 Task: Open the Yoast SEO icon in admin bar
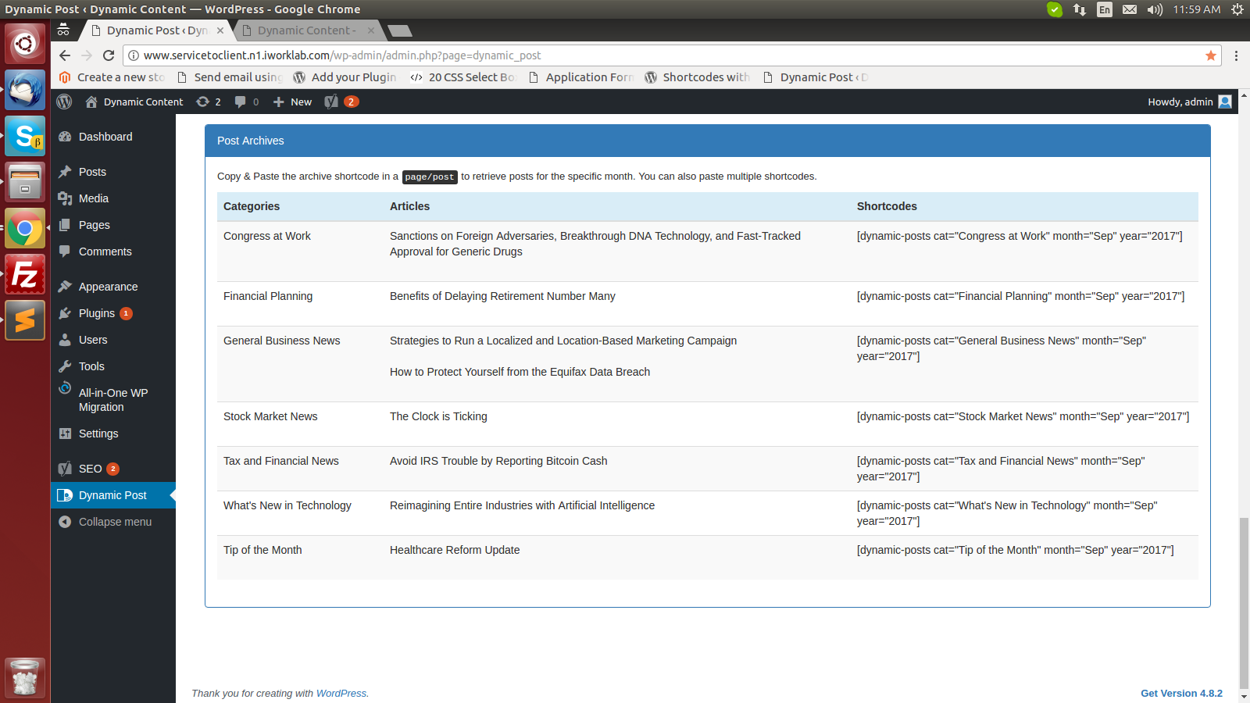[x=332, y=102]
